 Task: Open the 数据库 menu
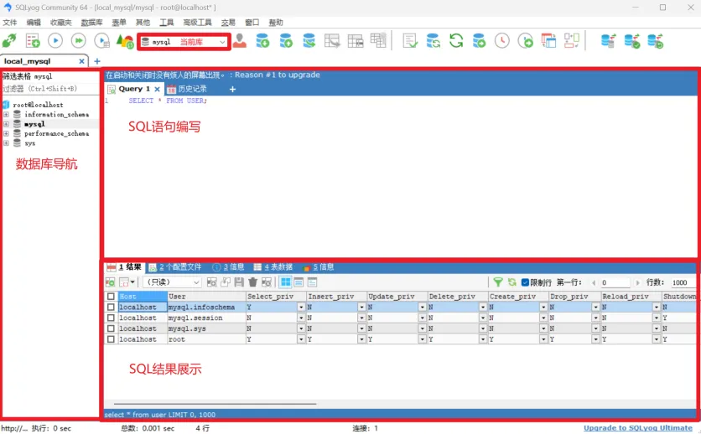(x=91, y=23)
